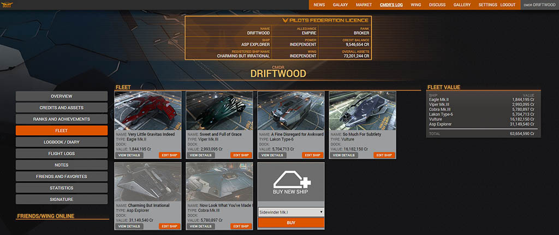The image size is (559, 235).
Task: Select CMDR's Log in the top bar
Action: click(391, 5)
